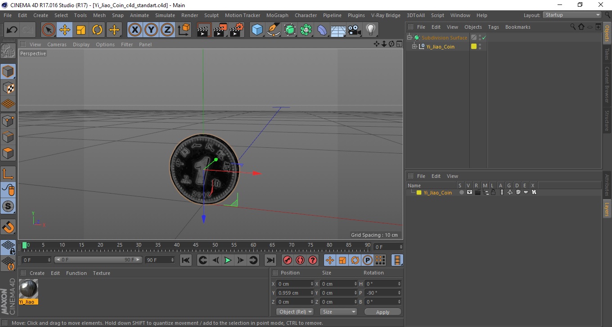Click the Apply button
The height and width of the screenshot is (327, 612).
[382, 312]
